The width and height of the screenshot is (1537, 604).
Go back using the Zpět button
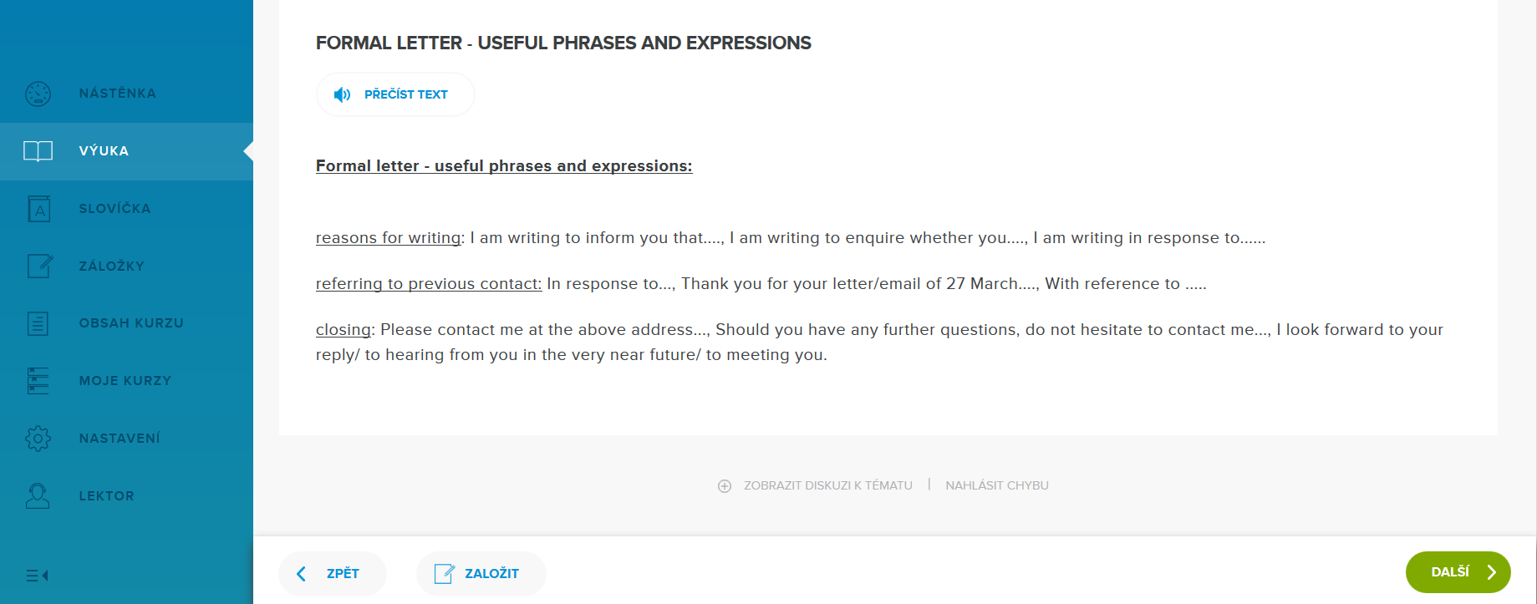pyautogui.click(x=332, y=574)
